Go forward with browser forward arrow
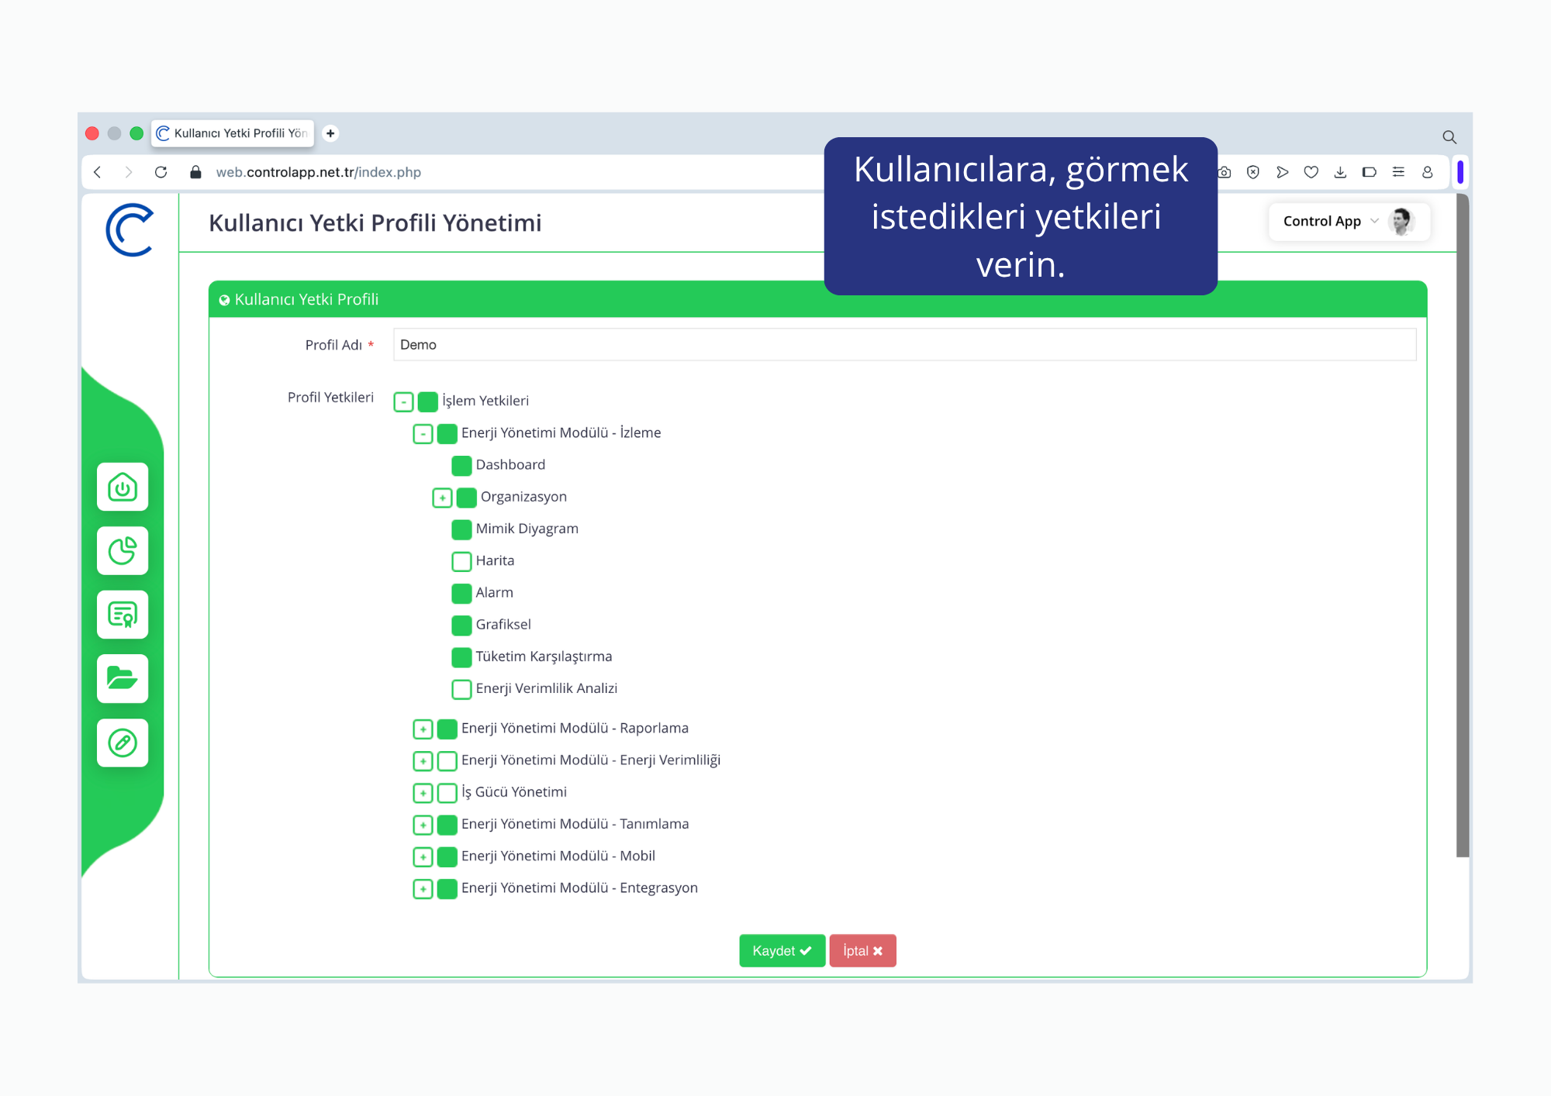This screenshot has width=1551, height=1096. (129, 172)
